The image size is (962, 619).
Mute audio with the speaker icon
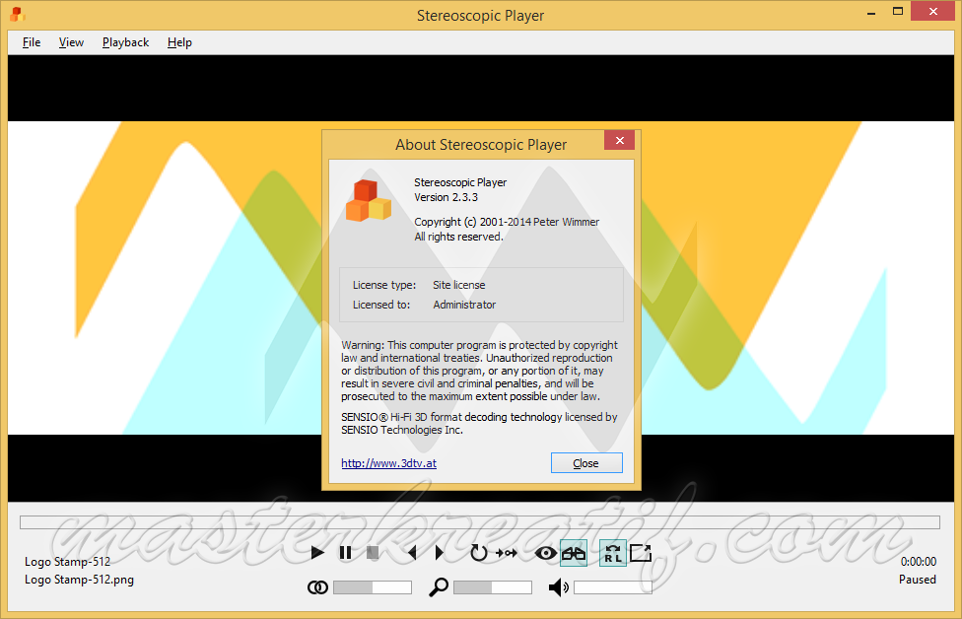[x=558, y=587]
